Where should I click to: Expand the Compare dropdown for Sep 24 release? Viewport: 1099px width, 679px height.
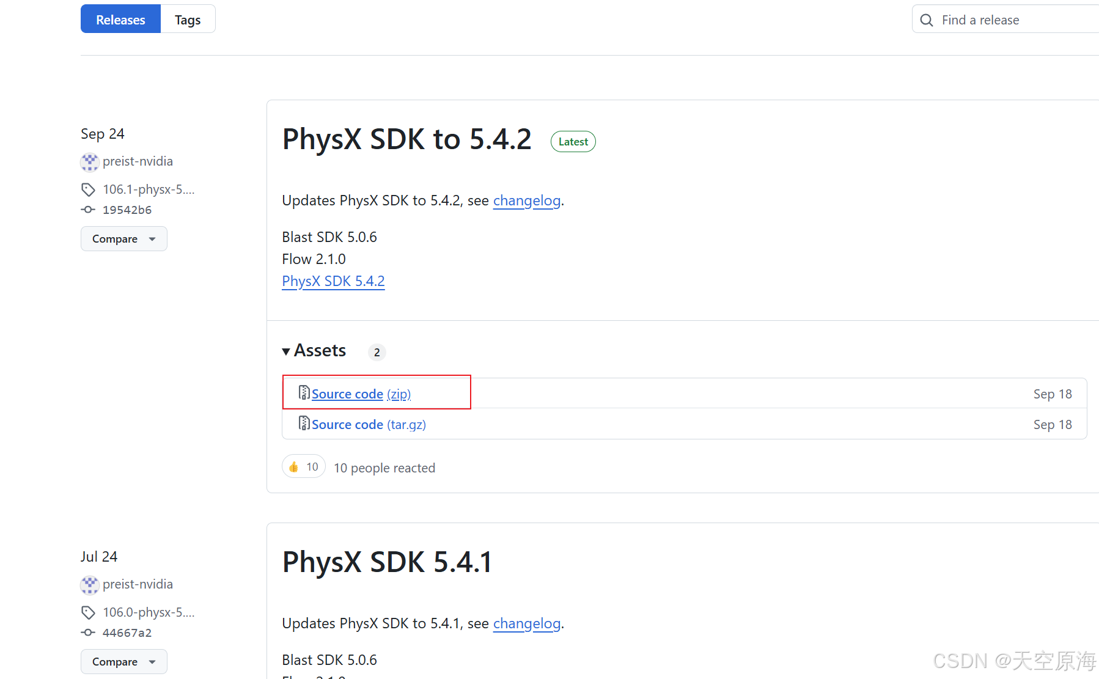pyautogui.click(x=124, y=239)
